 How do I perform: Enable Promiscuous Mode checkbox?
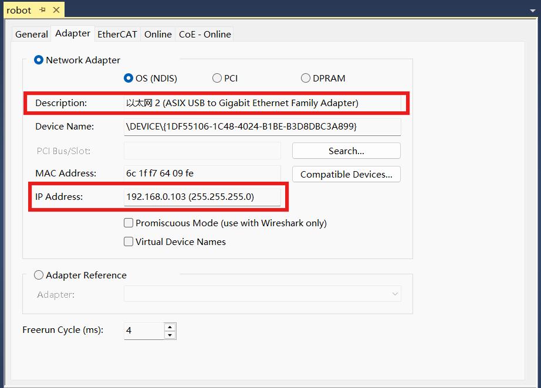coord(129,223)
